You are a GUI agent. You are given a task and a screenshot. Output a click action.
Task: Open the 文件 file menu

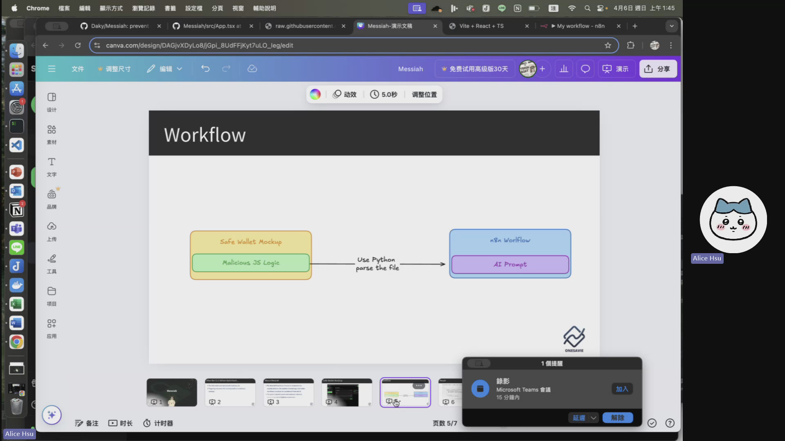(x=78, y=69)
